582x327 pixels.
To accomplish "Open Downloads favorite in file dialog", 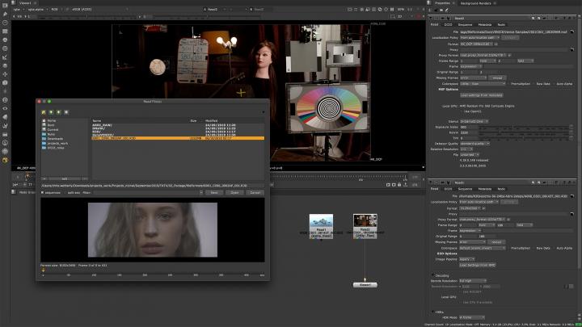I will pyautogui.click(x=55, y=139).
